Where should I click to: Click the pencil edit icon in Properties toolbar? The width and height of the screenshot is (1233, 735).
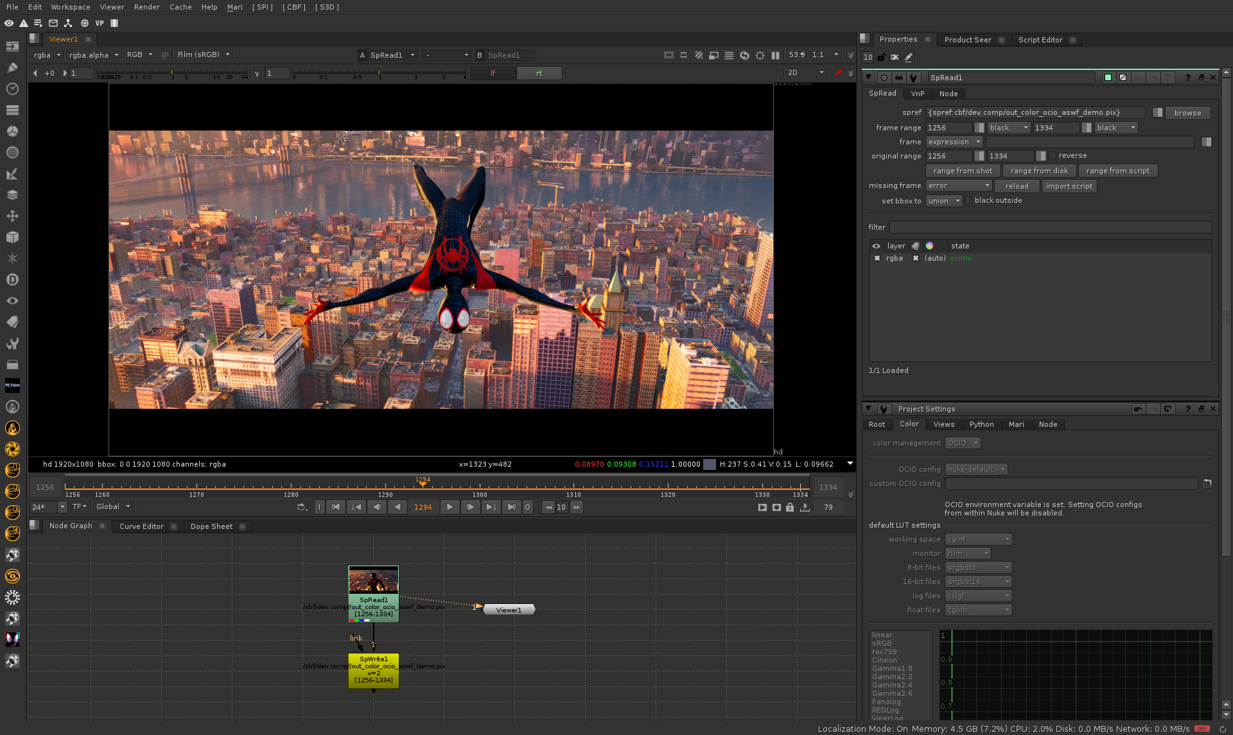pos(909,57)
